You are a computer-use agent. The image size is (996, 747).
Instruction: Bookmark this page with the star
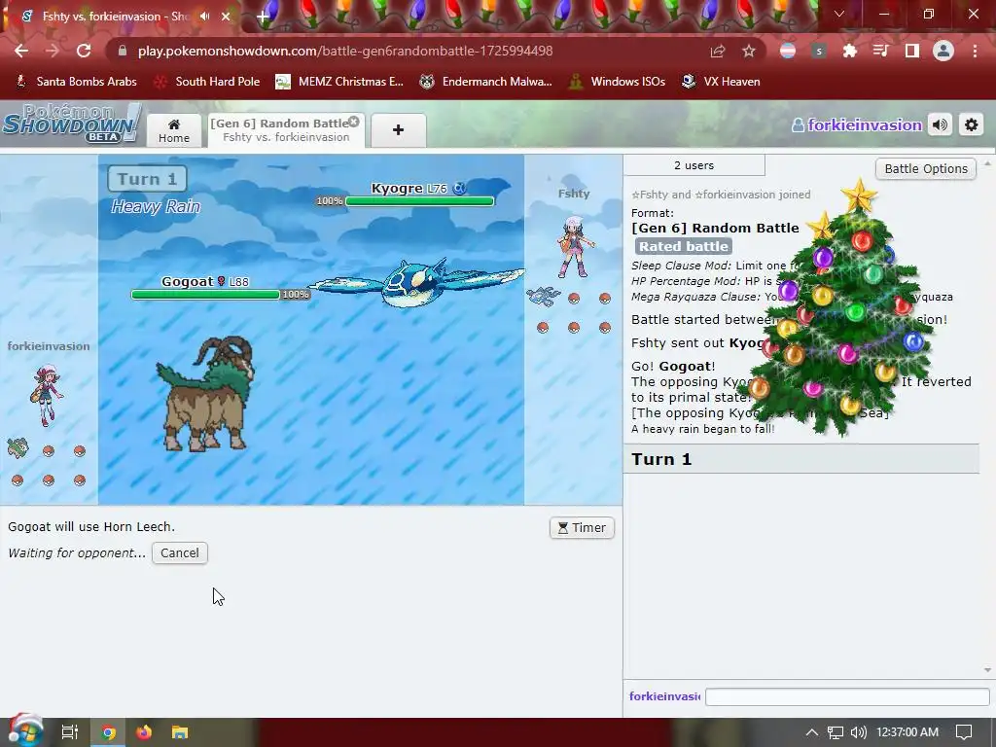click(749, 51)
